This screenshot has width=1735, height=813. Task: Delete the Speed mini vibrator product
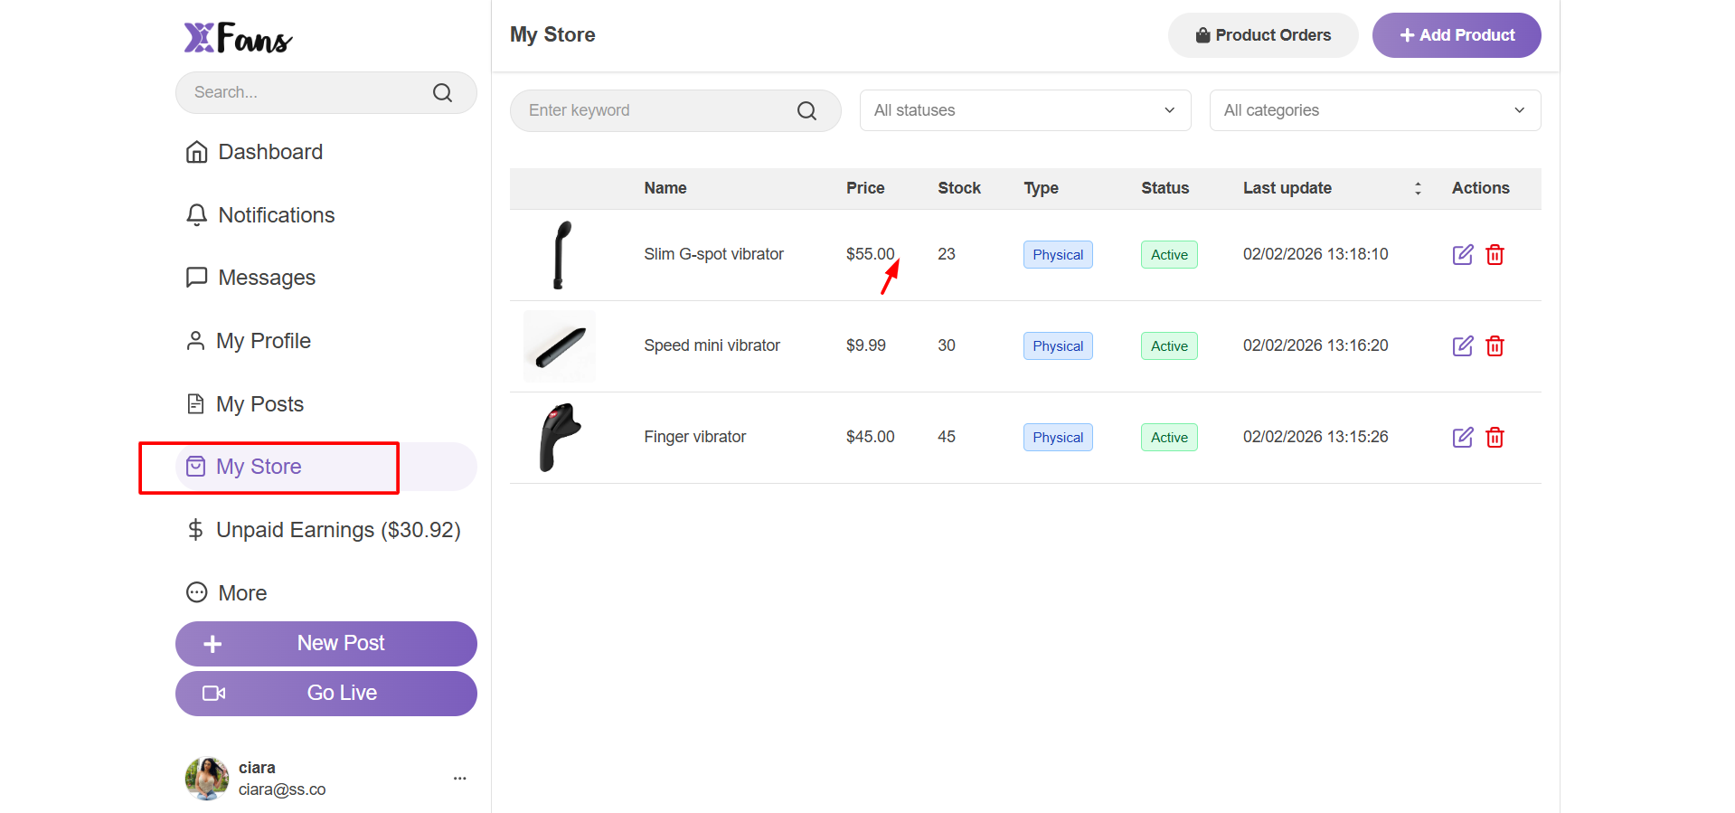click(1495, 346)
